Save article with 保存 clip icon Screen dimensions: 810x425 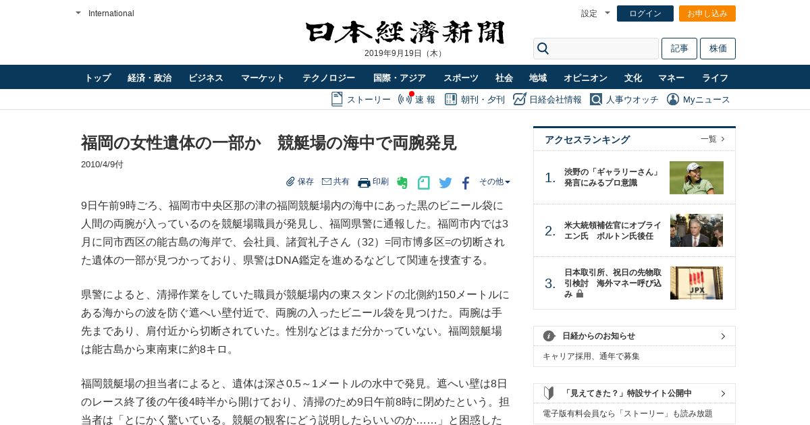[290, 181]
